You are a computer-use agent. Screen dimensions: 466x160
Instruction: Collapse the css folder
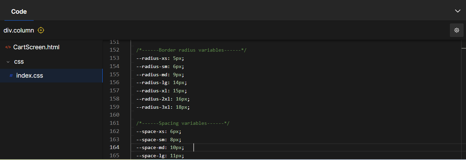click(8, 62)
